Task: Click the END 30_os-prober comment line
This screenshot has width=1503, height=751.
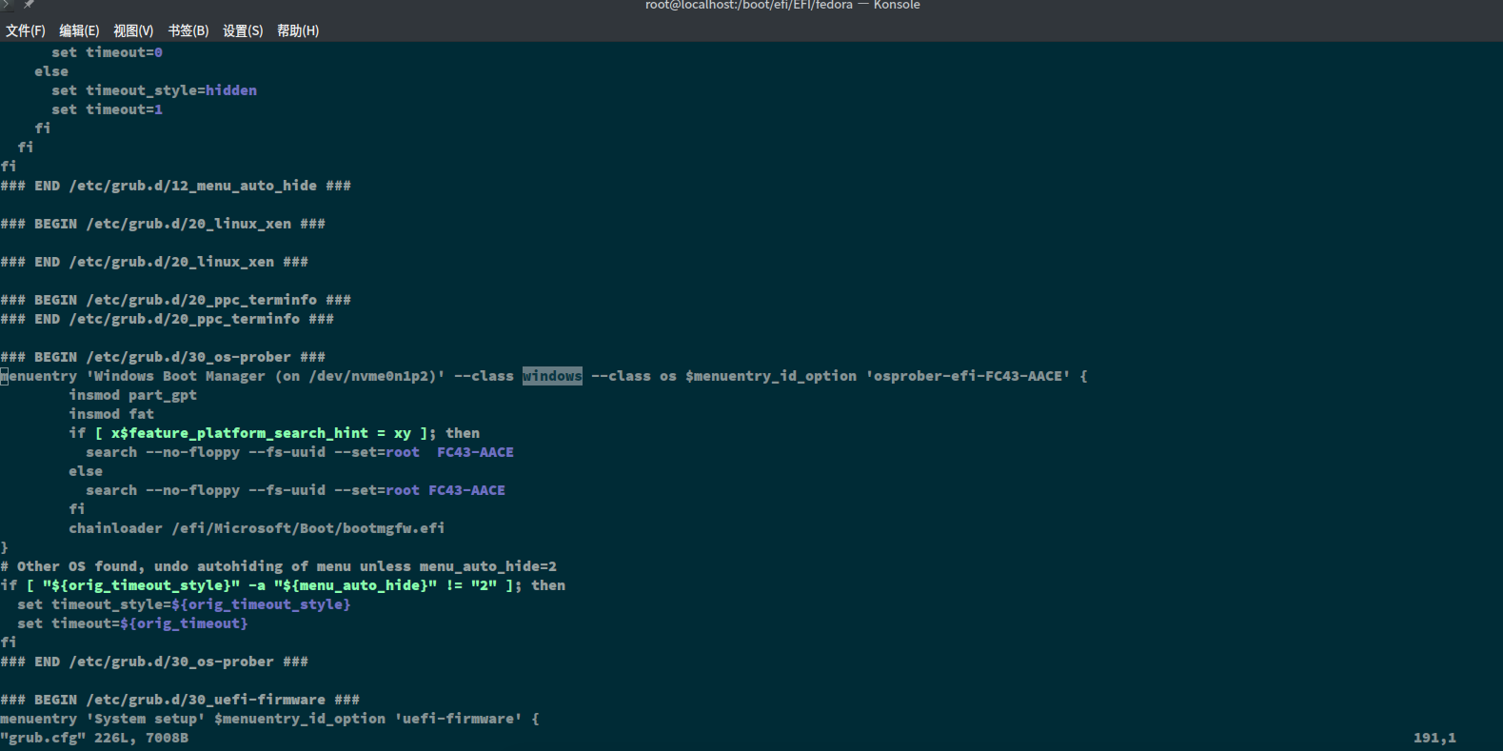Action: tap(154, 662)
